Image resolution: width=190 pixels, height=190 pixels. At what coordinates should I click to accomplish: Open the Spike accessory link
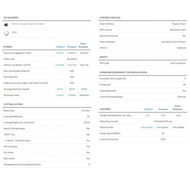click(x=14, y=32)
